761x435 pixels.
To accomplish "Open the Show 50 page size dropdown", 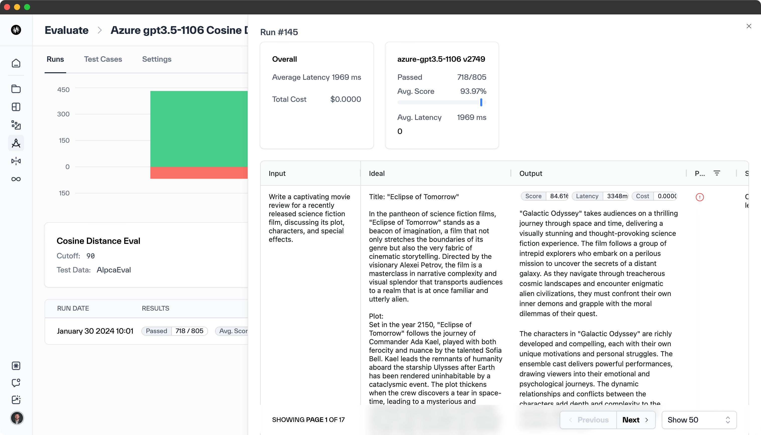I will [x=699, y=420].
